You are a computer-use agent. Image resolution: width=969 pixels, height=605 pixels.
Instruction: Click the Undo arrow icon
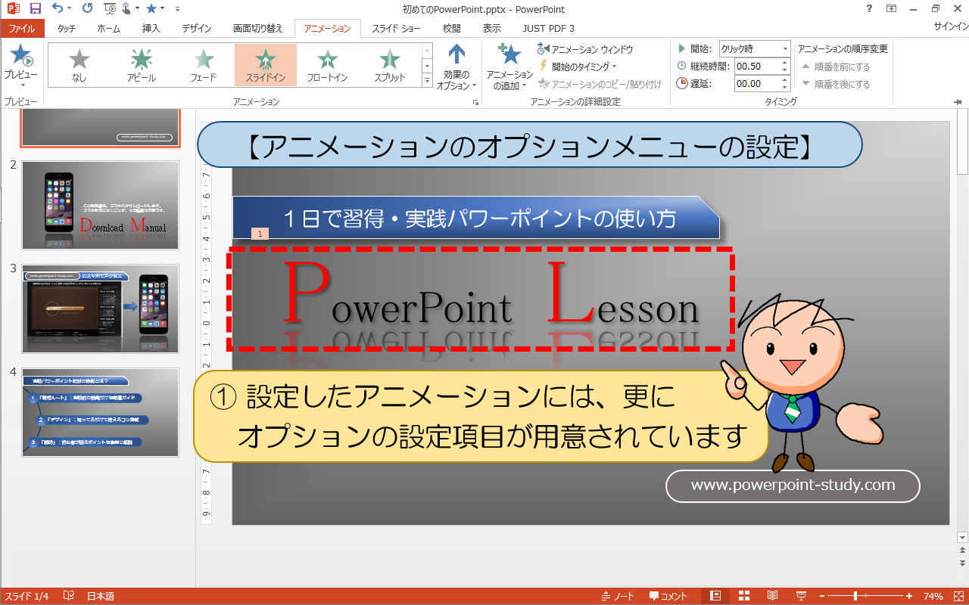click(58, 9)
